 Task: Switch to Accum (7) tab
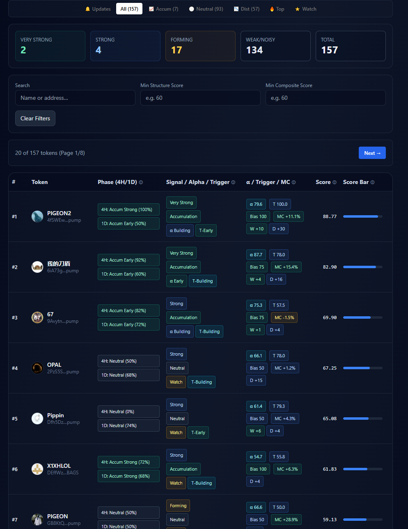coord(163,9)
